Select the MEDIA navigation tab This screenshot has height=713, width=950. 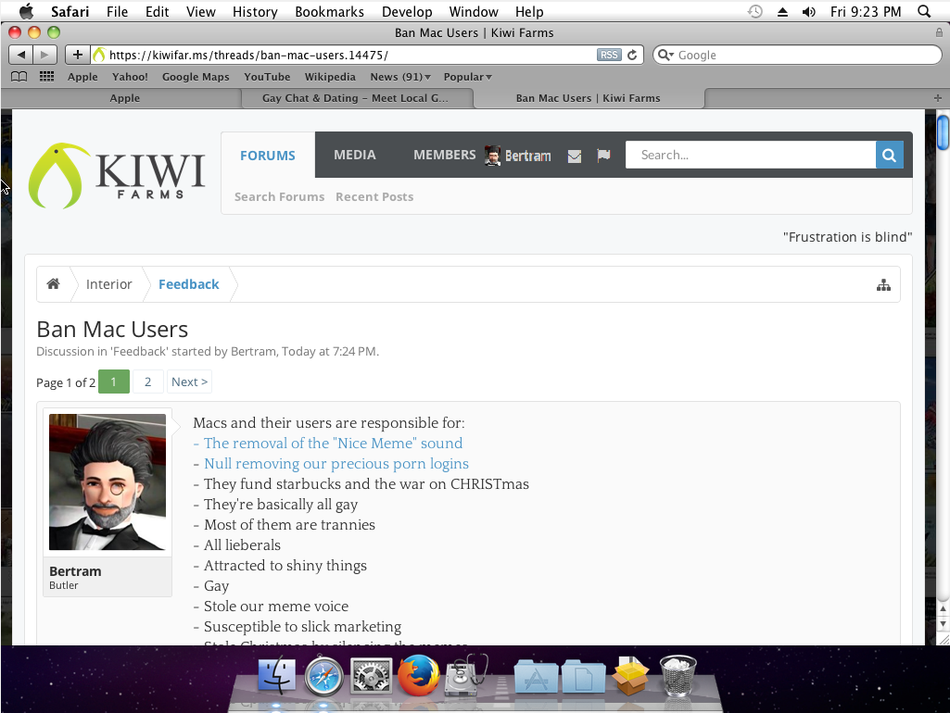355,155
